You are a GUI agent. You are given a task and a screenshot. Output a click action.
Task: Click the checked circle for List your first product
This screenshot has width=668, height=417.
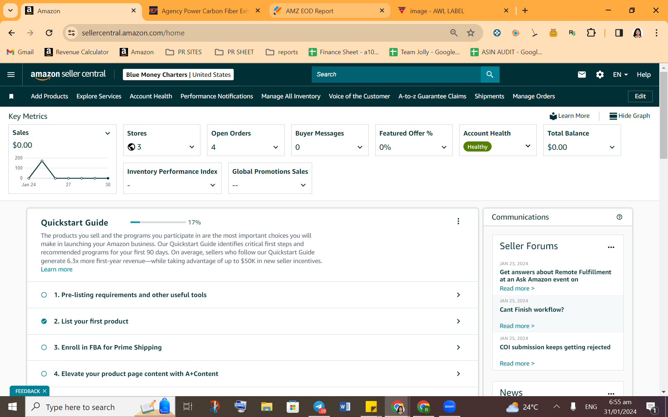point(44,321)
